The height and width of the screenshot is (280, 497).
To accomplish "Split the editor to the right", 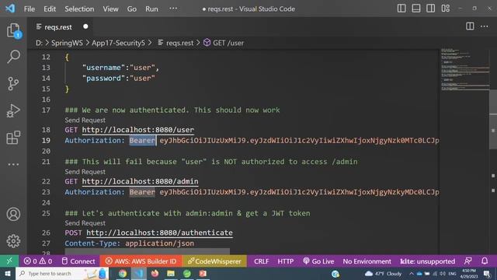I will [x=470, y=26].
